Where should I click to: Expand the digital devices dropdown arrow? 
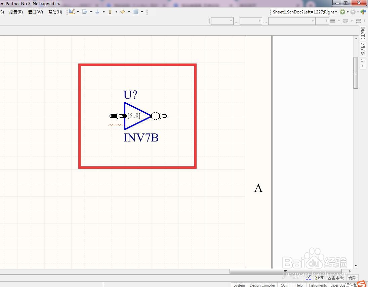116,12
